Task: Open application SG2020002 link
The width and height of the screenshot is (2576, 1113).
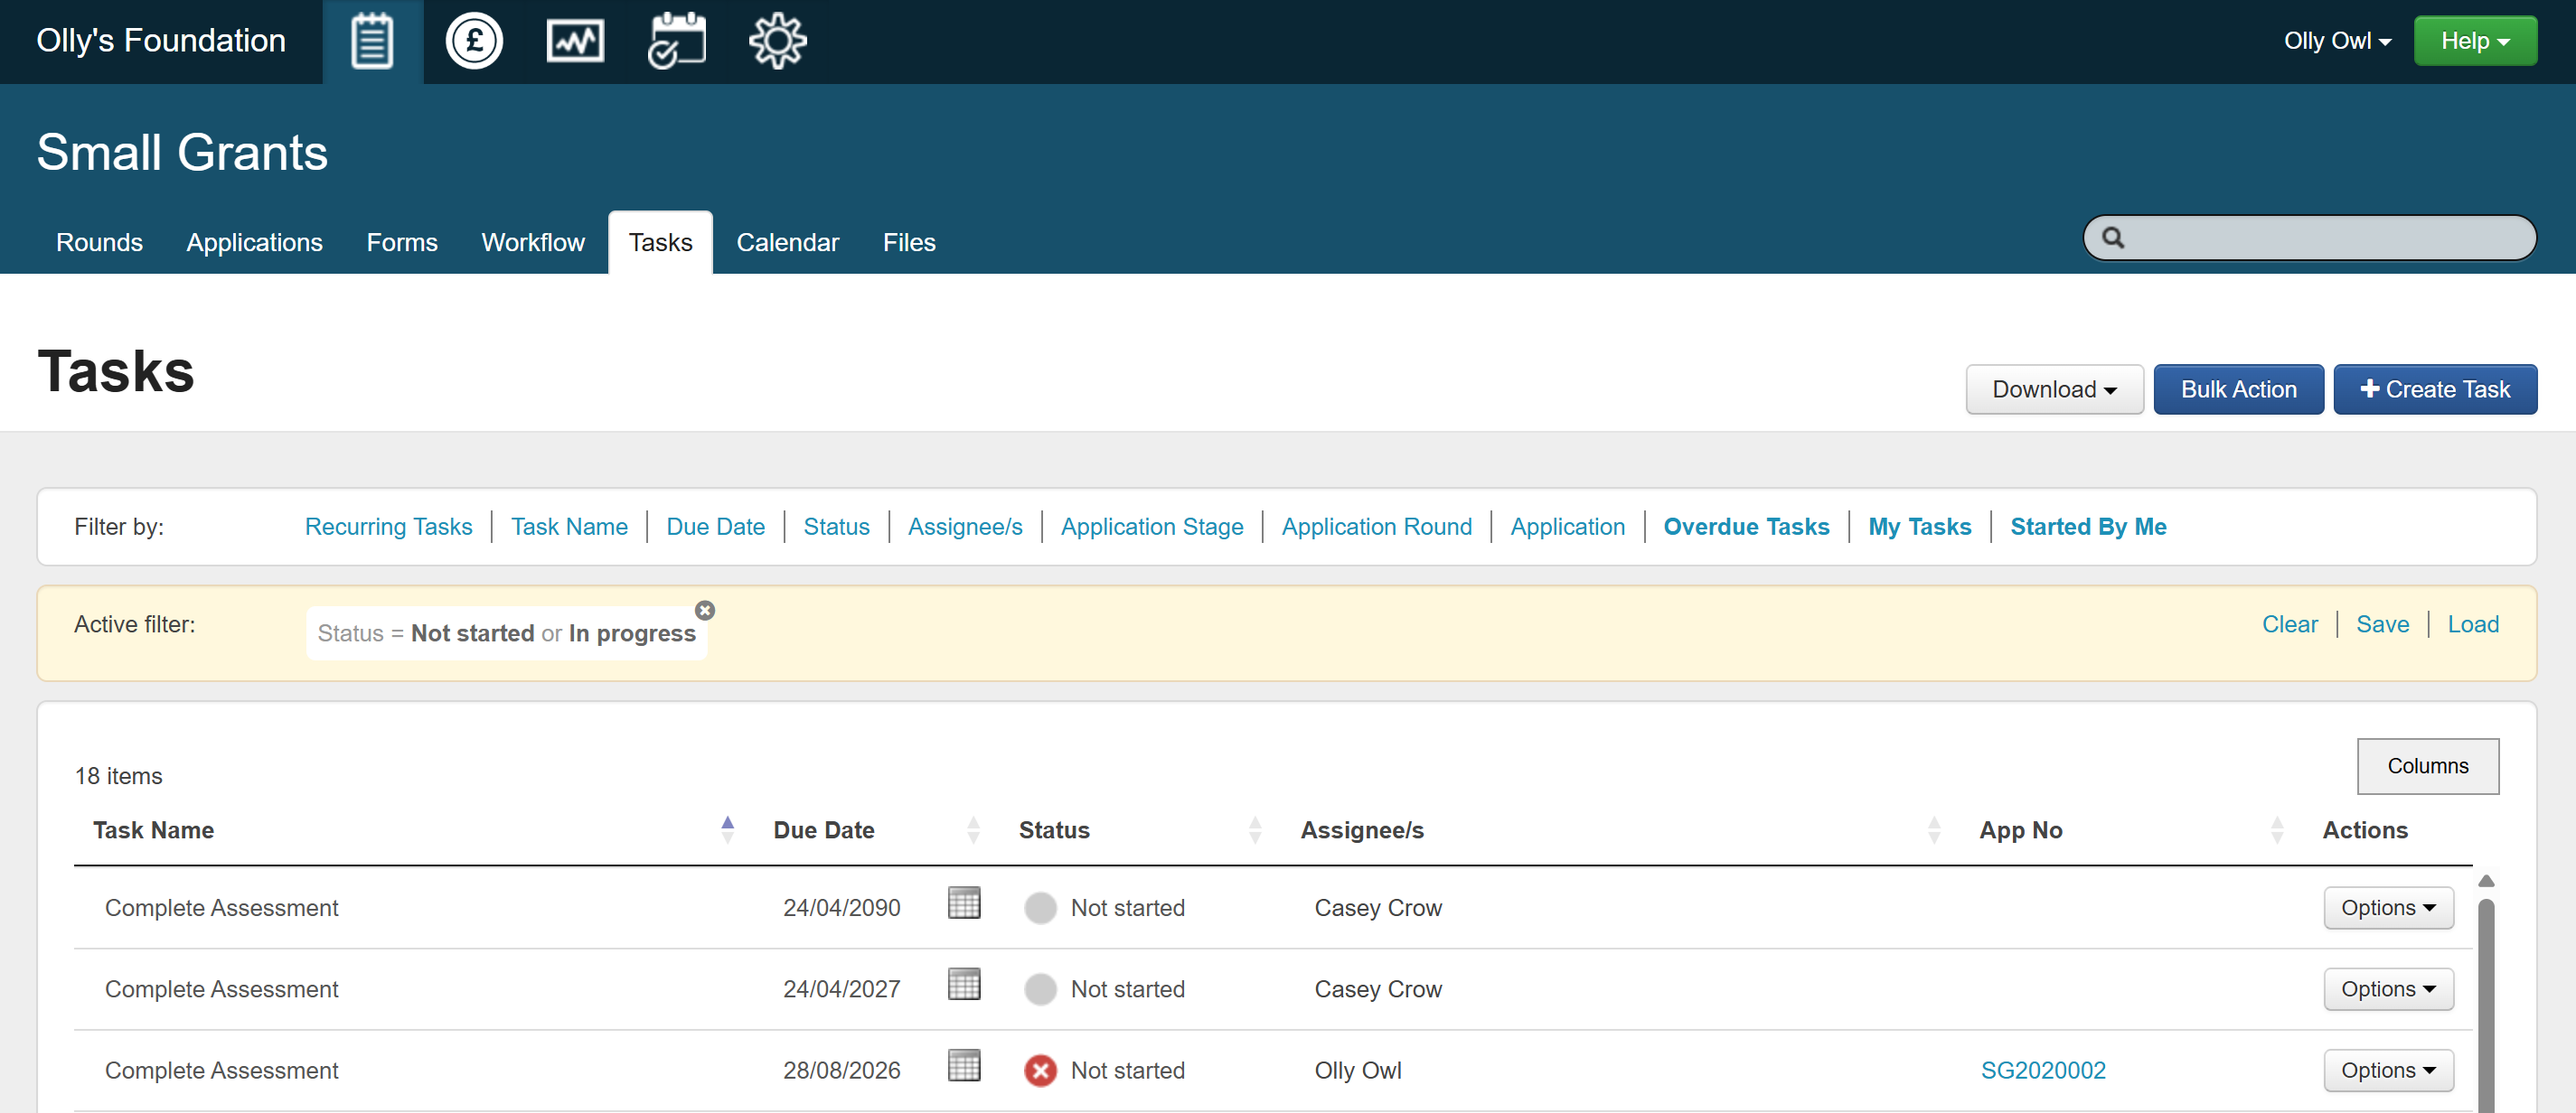Action: (2043, 1070)
